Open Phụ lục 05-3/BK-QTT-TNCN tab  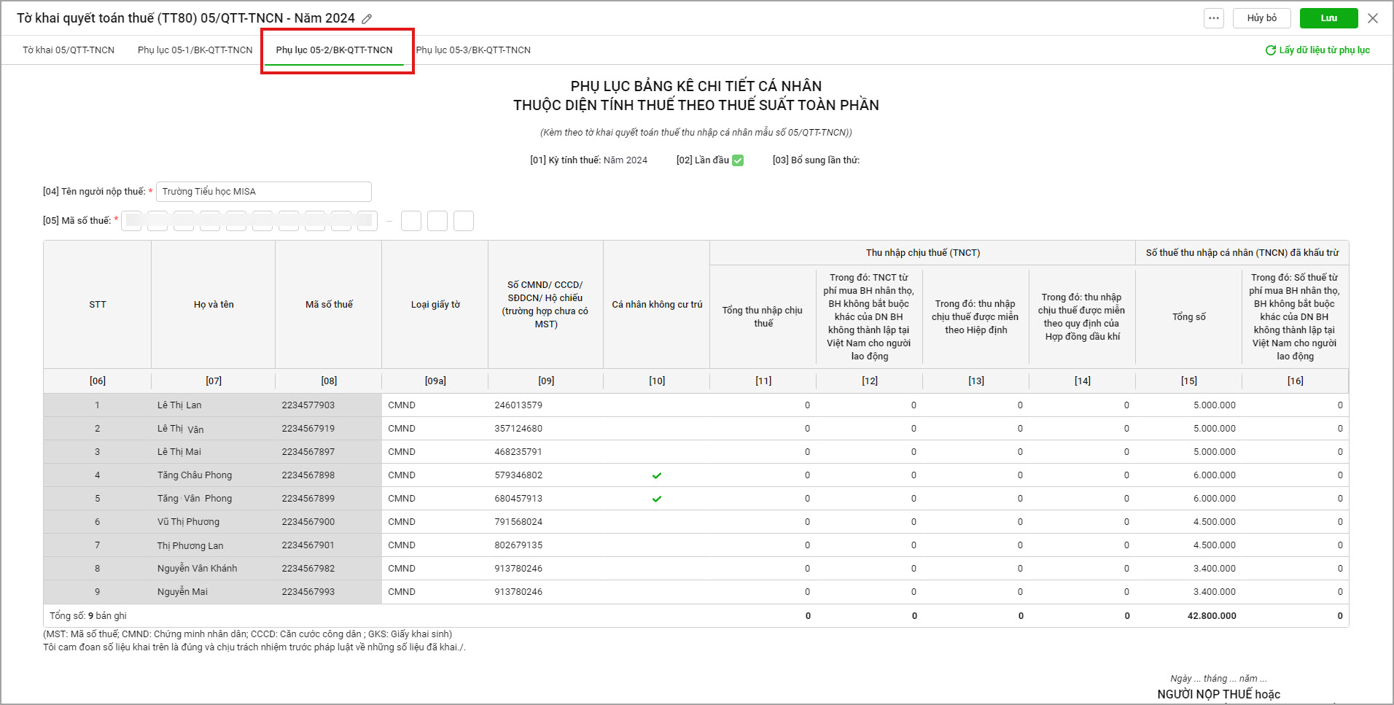[x=473, y=50]
